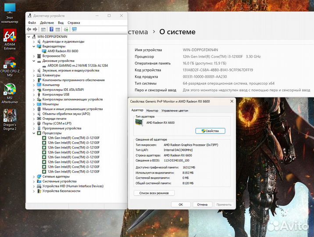Collapse the Дисковые устройства branch
314x237 pixels.
(34, 61)
